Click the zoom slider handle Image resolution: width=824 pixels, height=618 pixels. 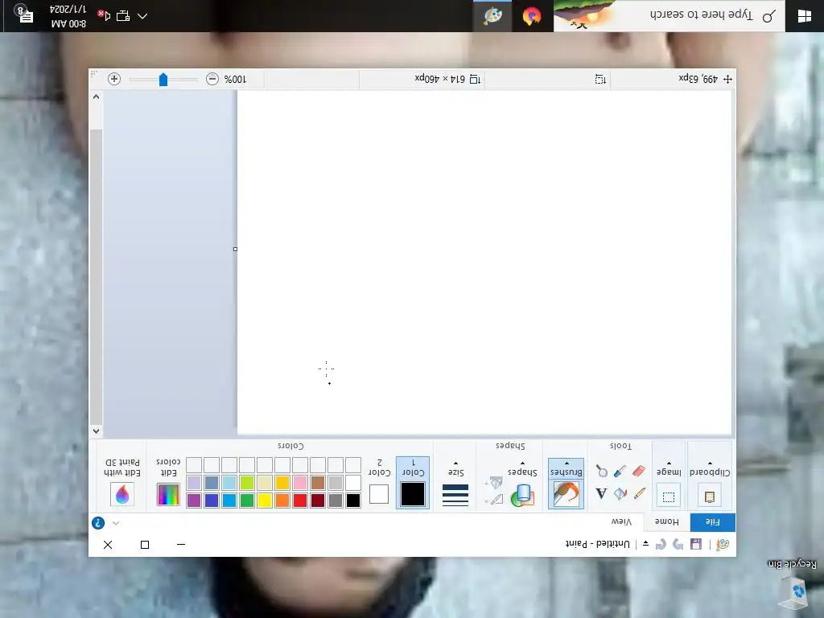point(163,80)
